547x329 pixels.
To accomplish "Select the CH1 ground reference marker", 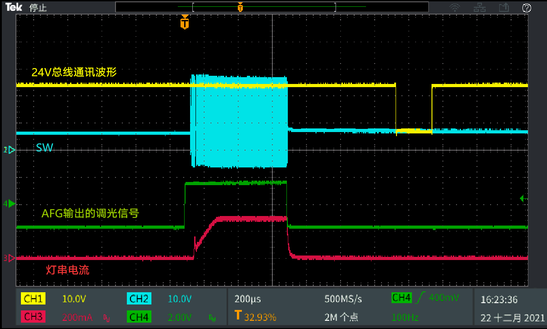I will pyautogui.click(x=10, y=149).
